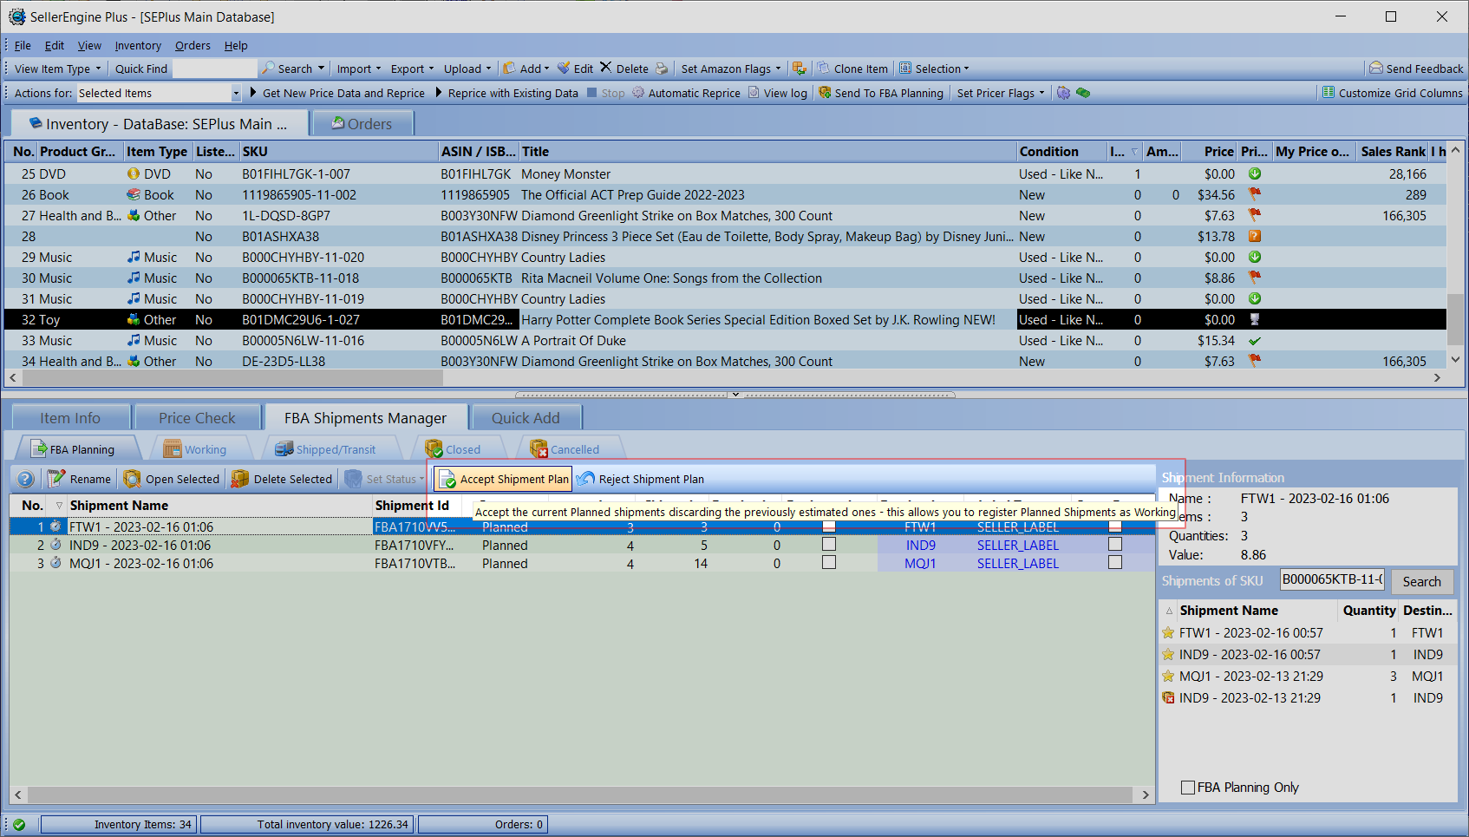Click the Send Feedback icon
The height and width of the screenshot is (837, 1469).
[1375, 69]
